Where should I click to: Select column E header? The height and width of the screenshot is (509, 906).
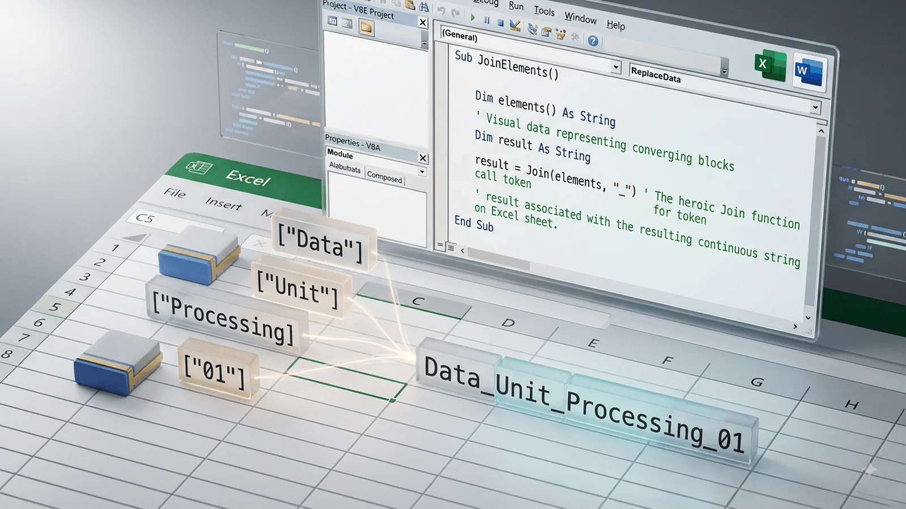[x=592, y=343]
